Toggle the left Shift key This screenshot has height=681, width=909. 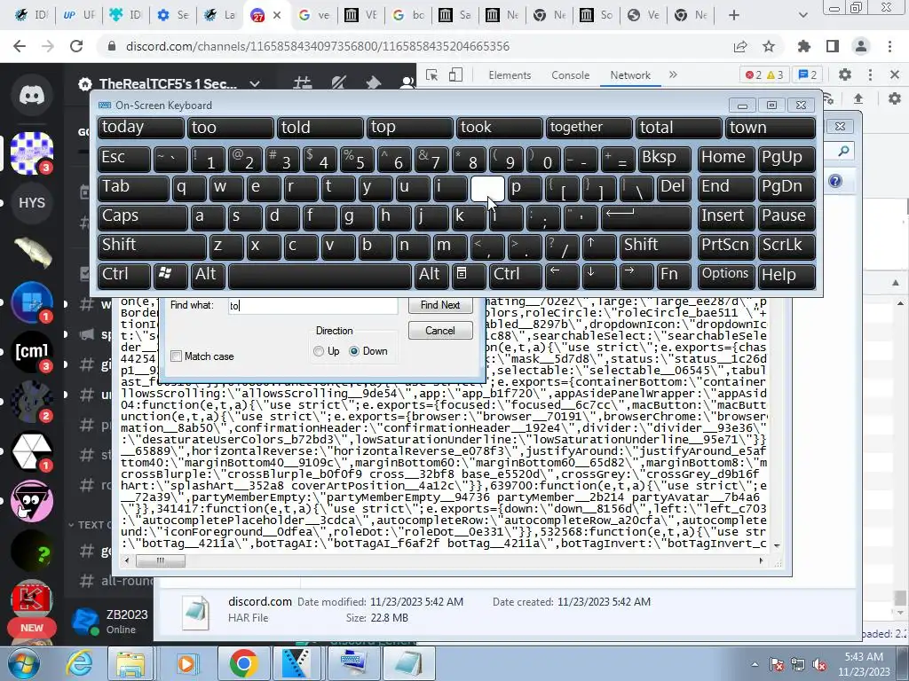[x=152, y=246]
